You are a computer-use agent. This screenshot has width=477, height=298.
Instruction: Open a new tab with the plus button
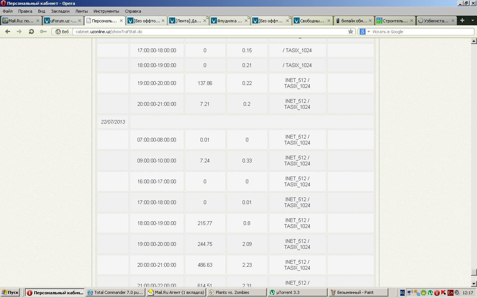462,20
